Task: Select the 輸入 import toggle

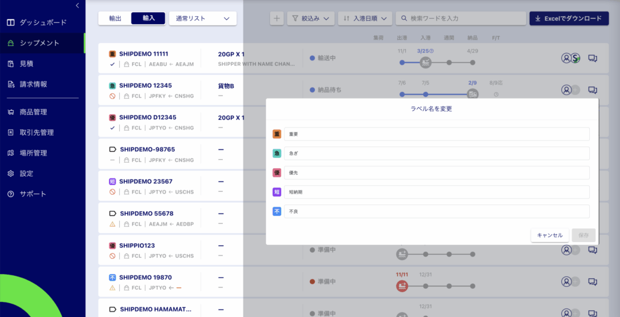Action: point(148,19)
